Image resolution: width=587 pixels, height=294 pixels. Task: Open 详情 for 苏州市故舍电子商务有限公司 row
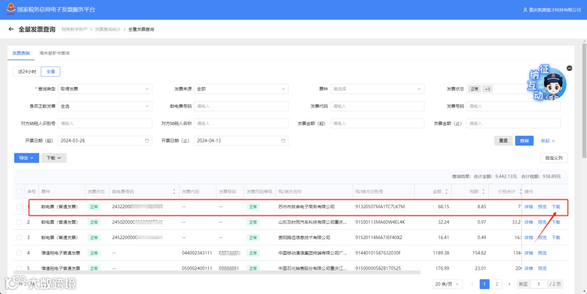(528, 207)
